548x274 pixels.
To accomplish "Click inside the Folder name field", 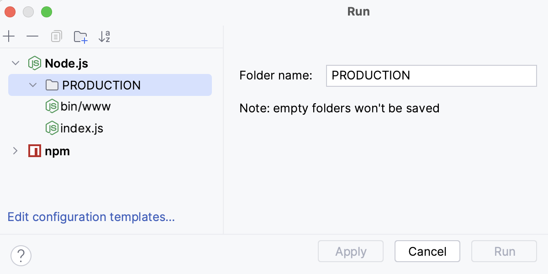I will (431, 76).
